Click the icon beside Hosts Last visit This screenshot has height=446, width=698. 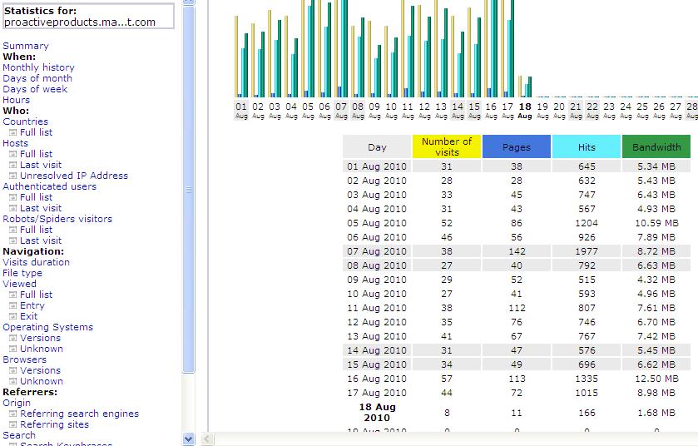13,165
